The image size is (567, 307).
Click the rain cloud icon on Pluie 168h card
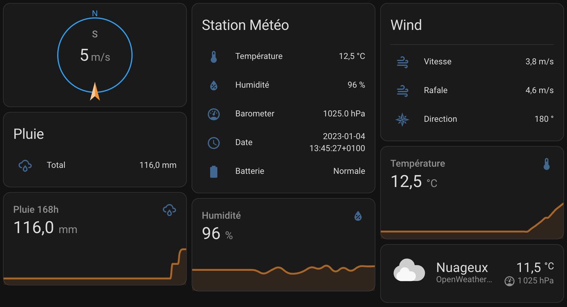169,210
